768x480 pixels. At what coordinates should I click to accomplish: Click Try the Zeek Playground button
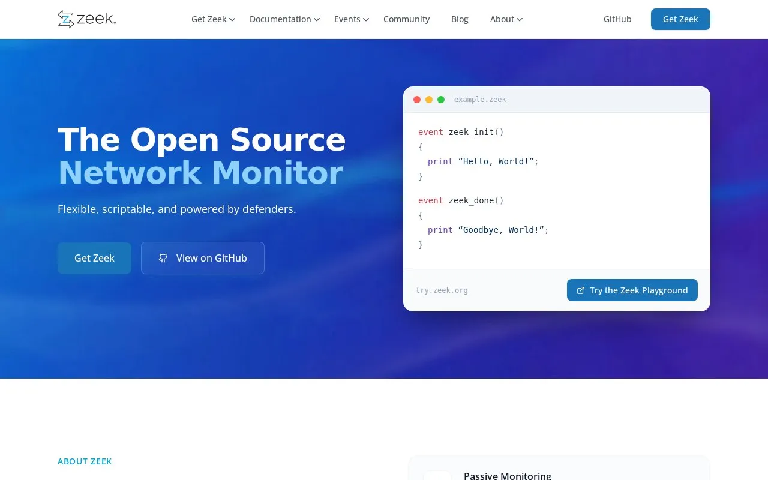pyautogui.click(x=632, y=290)
